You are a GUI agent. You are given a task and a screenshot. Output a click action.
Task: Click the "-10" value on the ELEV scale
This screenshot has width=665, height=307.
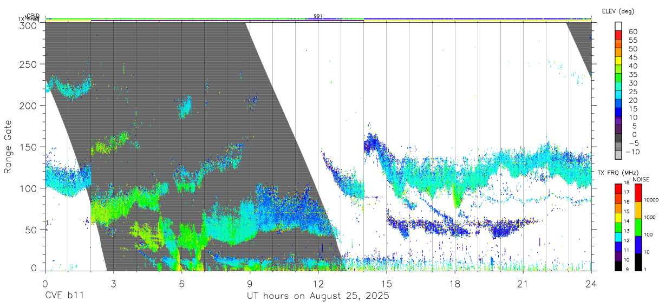tap(631, 151)
